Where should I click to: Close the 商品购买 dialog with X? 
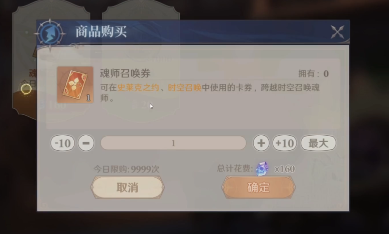pos(338,32)
